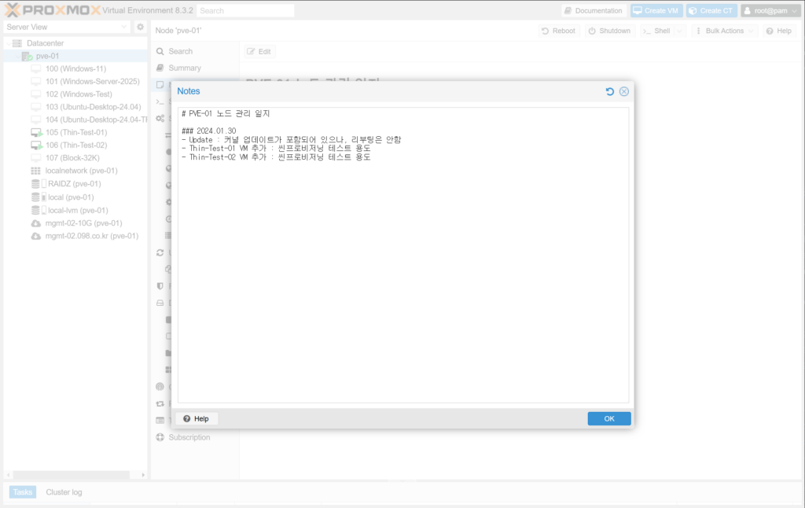Expand the Bulk Actions dropdown
The width and height of the screenshot is (805, 508).
[725, 31]
